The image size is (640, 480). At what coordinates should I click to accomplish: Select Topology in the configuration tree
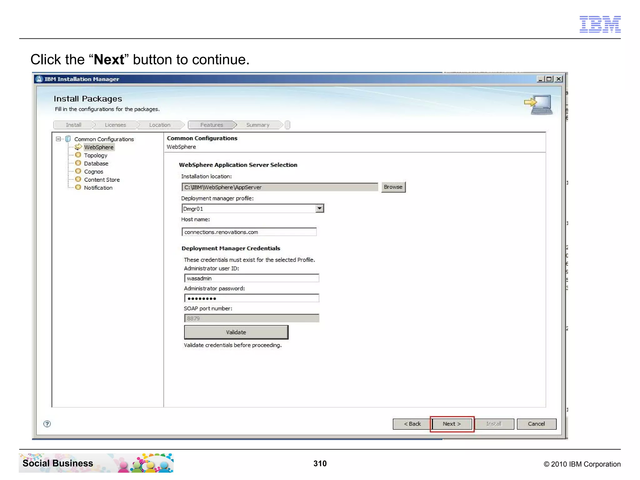click(96, 155)
